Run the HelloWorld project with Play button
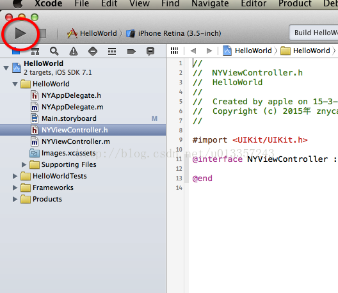The image size is (338, 293). 20,34
